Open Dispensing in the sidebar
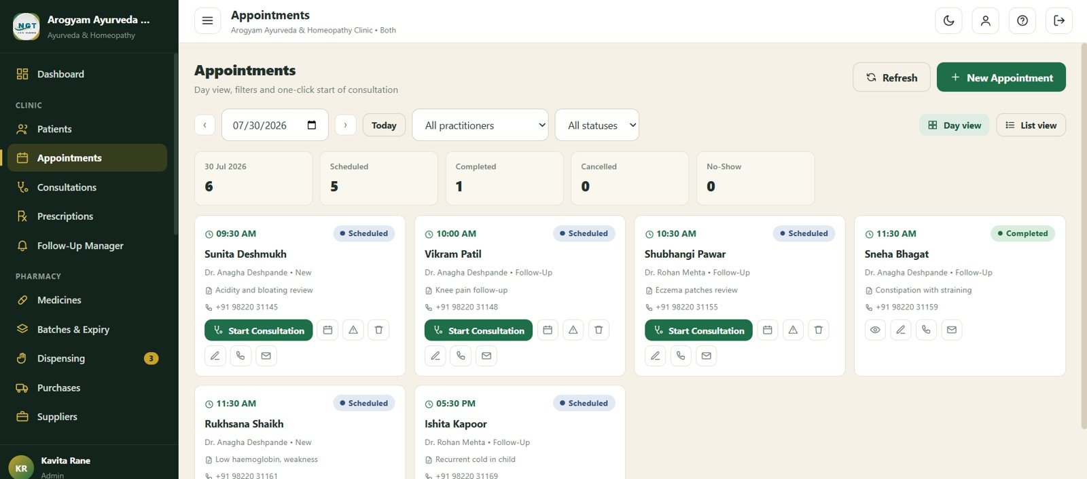 coord(87,358)
